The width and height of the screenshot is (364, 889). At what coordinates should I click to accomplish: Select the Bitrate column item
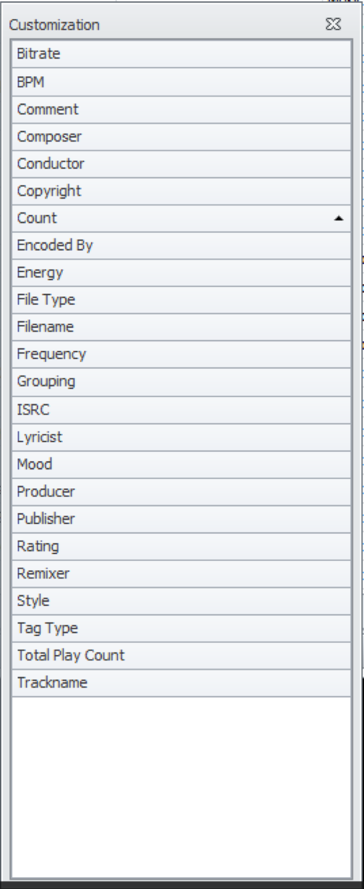point(181,54)
